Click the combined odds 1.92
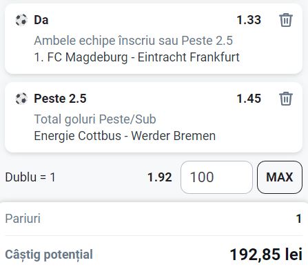The width and height of the screenshot is (308, 267). click(160, 177)
